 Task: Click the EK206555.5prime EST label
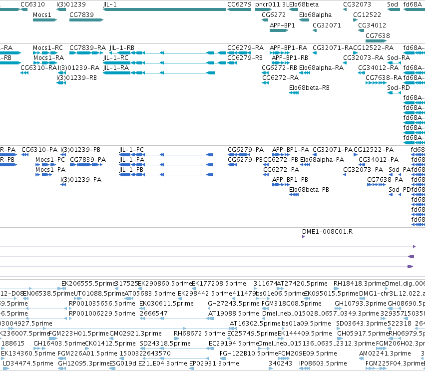point(88,284)
